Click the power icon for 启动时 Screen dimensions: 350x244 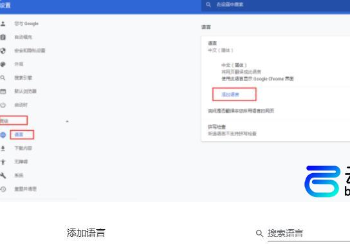point(3,105)
